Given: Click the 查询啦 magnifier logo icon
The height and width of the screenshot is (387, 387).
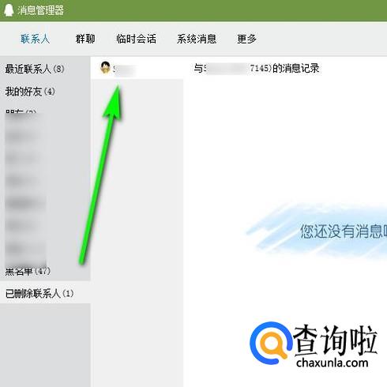Looking at the screenshot, I should click(x=271, y=343).
